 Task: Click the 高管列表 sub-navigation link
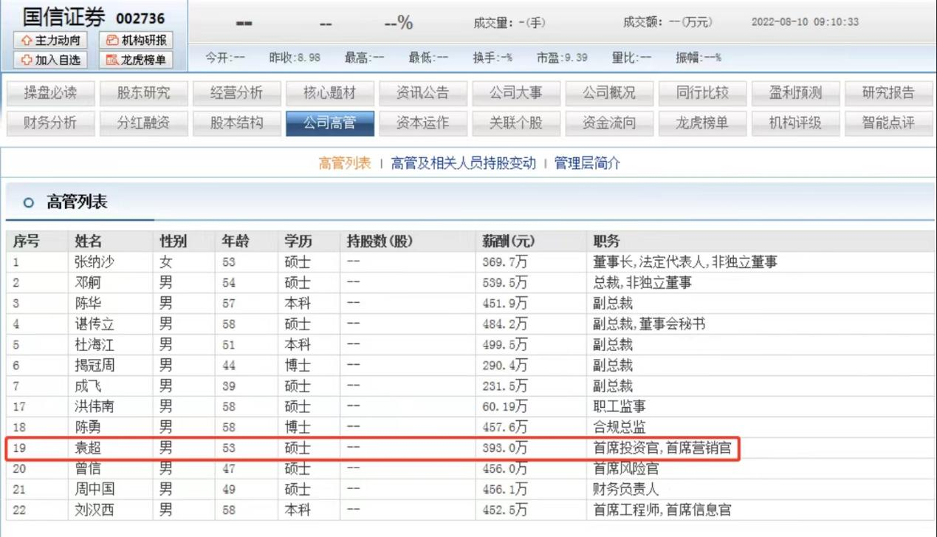[x=345, y=163]
